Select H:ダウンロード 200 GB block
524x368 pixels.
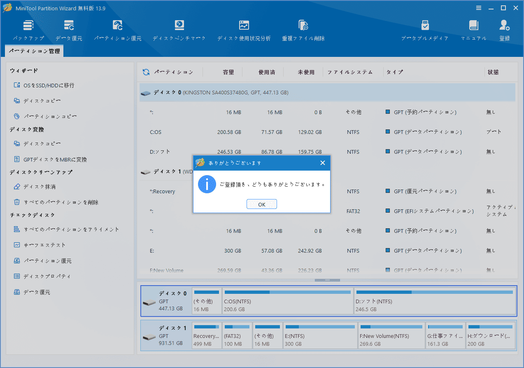pos(491,335)
